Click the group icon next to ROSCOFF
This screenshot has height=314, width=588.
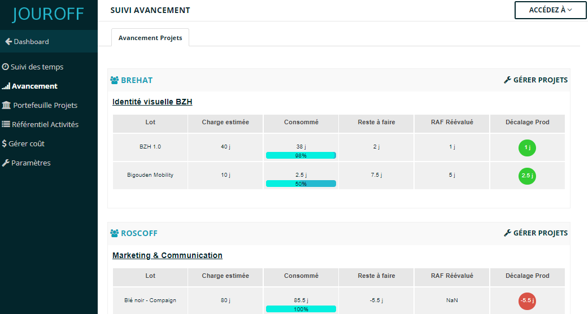coord(114,233)
